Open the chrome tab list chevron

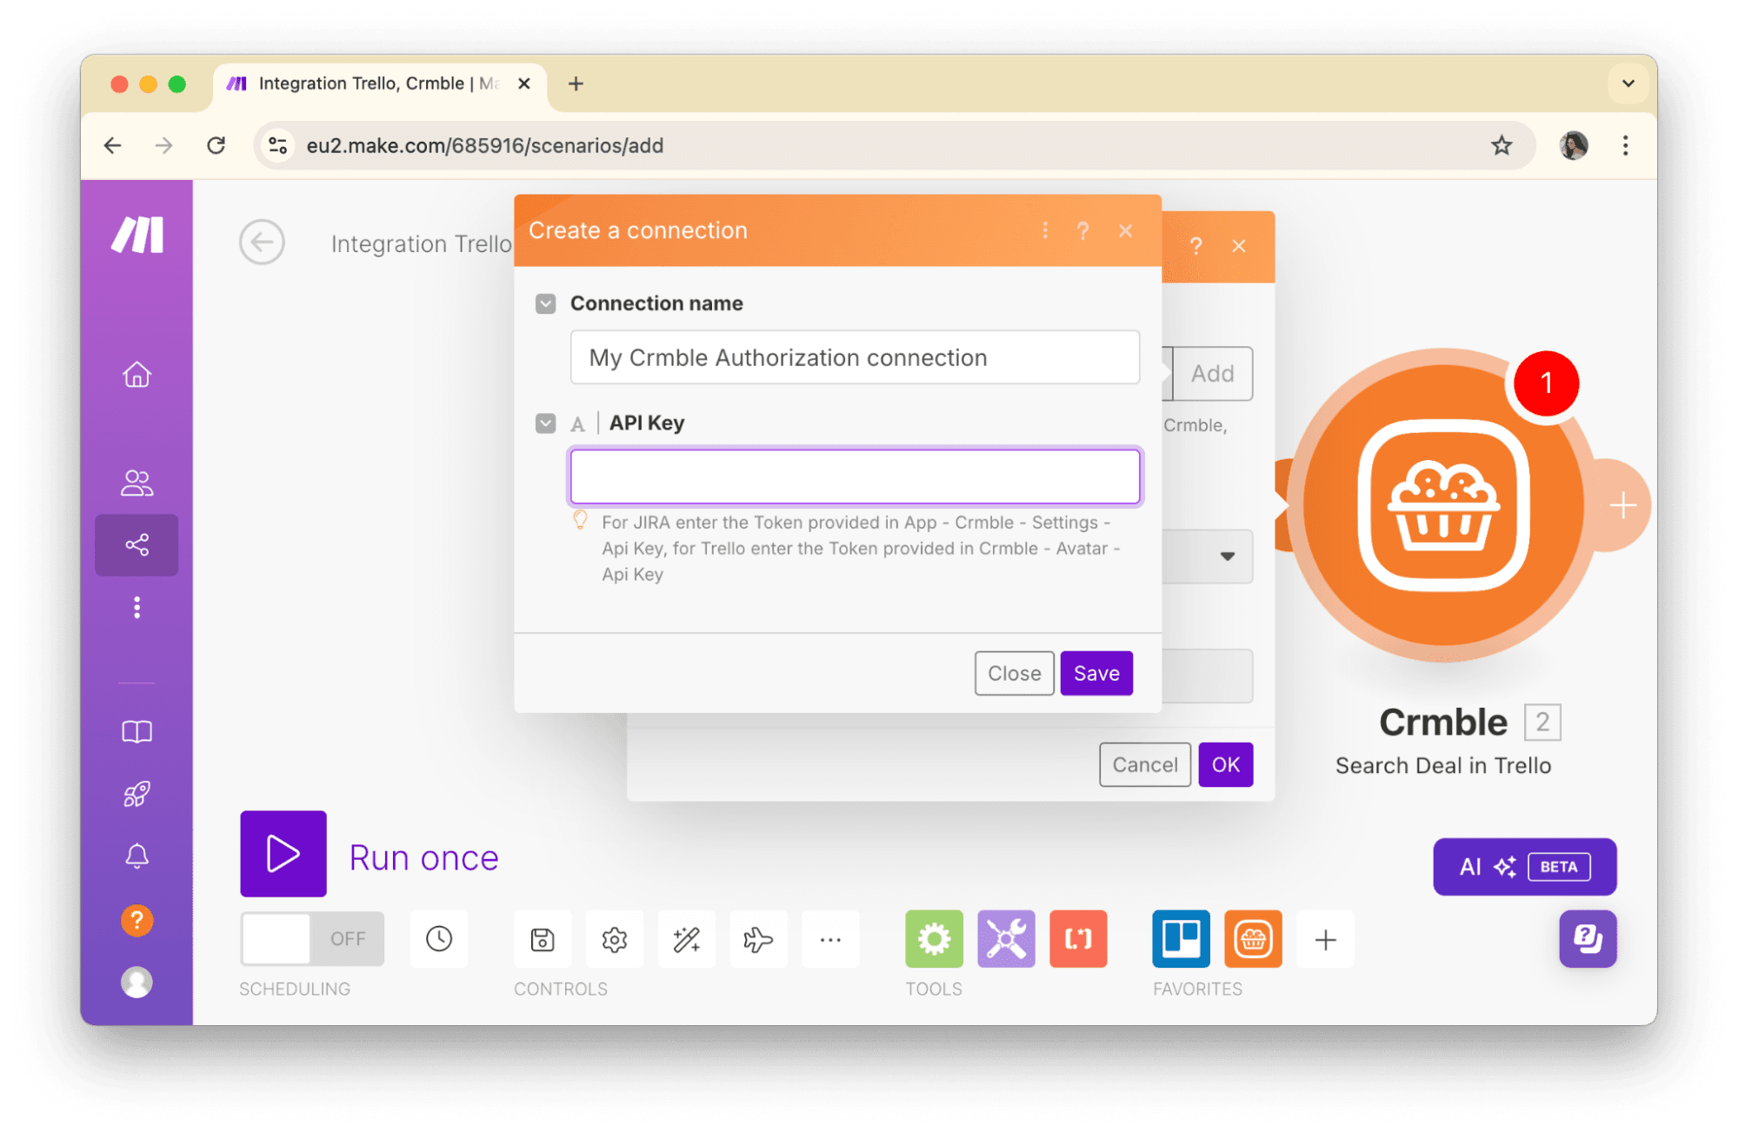[x=1628, y=83]
